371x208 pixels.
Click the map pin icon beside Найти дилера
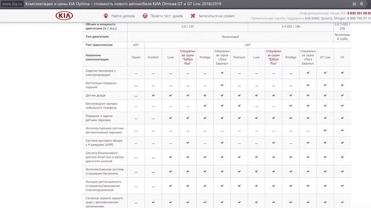click(106, 16)
